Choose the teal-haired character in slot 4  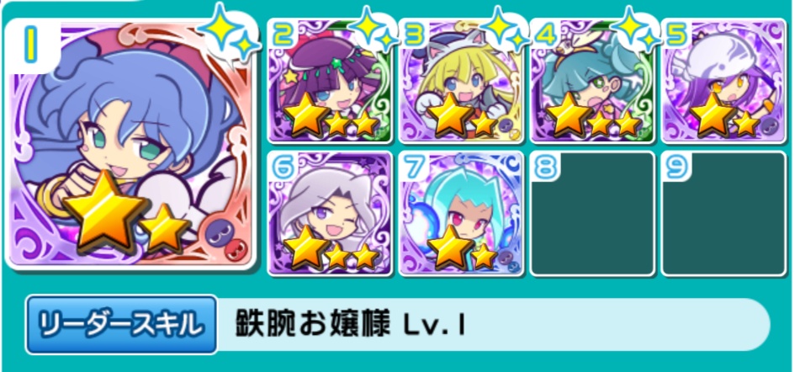592,81
